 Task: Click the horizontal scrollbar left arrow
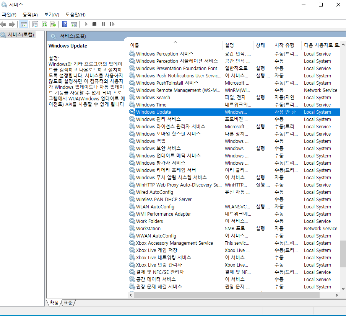click(131, 295)
